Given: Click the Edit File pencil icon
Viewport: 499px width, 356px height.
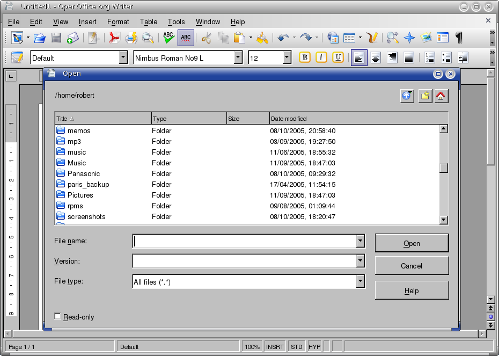Looking at the screenshot, I should coord(93,38).
